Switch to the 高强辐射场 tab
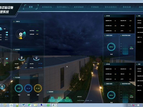 [x=47, y=7]
